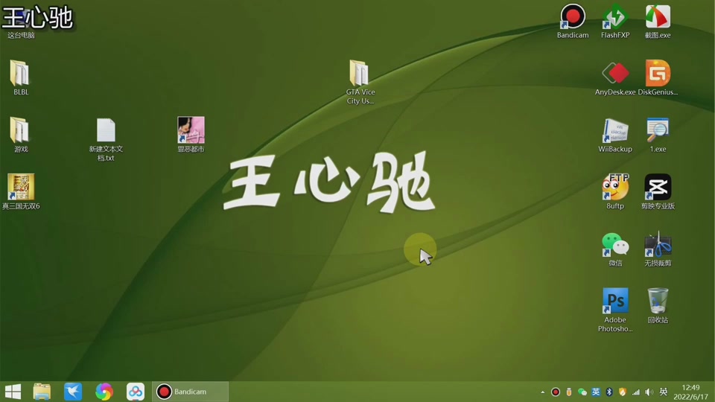Switch to Bandicam taskbar window
This screenshot has width=715, height=402.
tap(190, 392)
